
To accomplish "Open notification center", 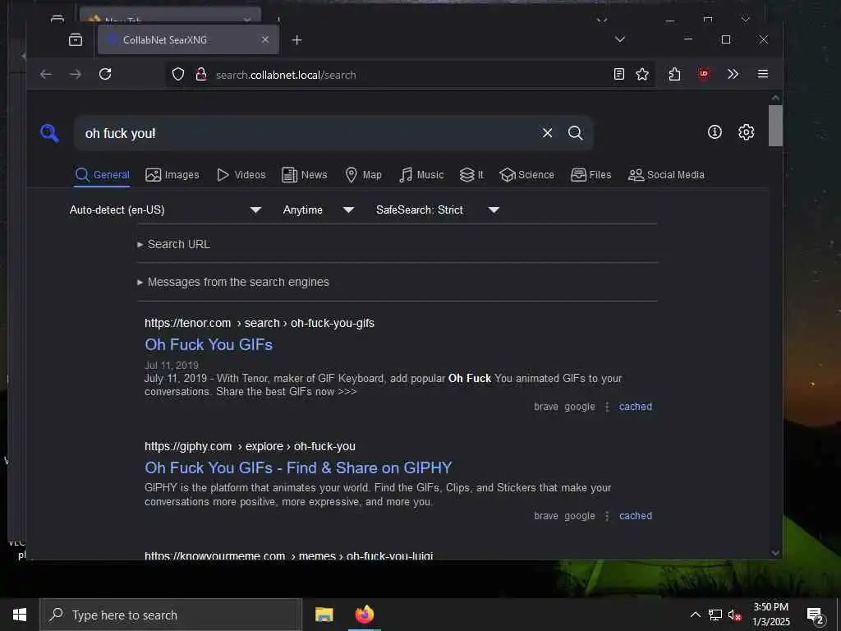I will [816, 615].
